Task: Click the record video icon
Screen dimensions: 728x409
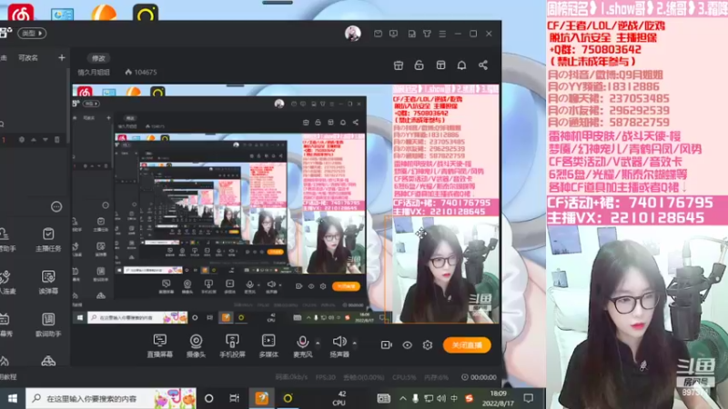Action: (386, 345)
